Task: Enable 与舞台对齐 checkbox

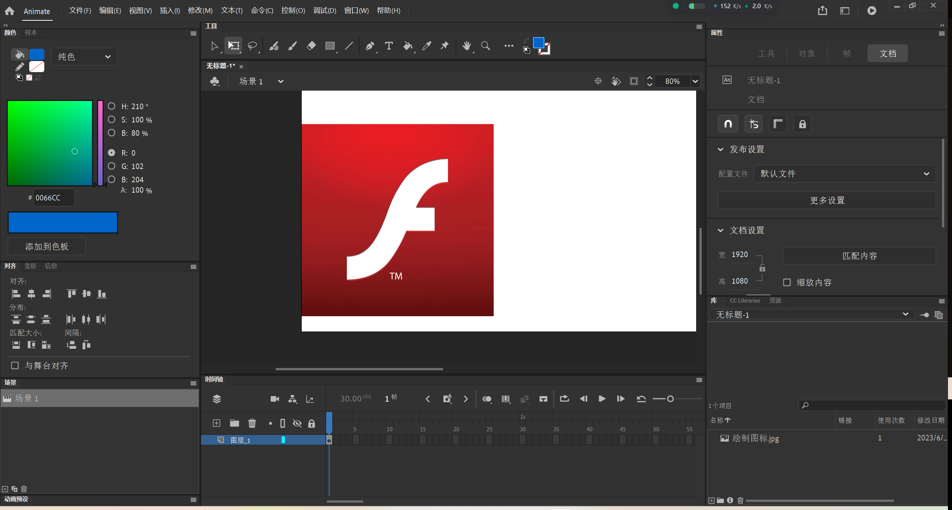Action: tap(15, 365)
